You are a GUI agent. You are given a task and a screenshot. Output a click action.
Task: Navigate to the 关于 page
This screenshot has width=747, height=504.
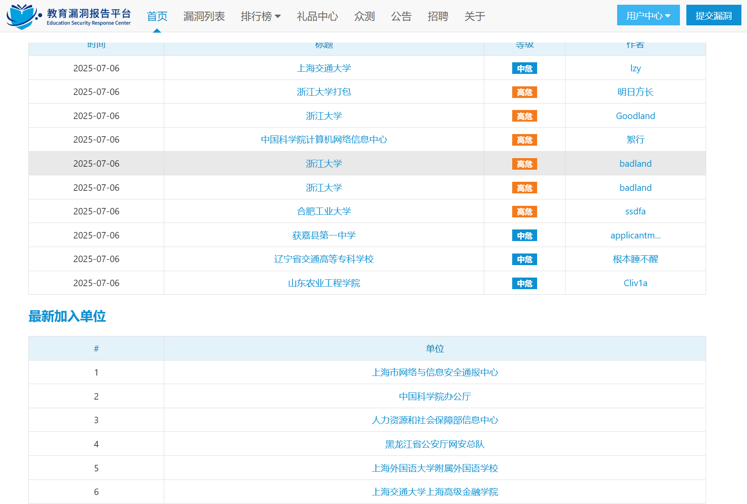point(474,16)
